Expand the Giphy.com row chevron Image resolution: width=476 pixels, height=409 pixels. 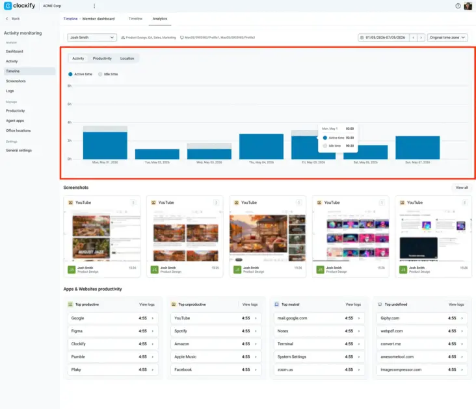click(462, 318)
